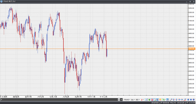Click the red square toolbar icon
The height and width of the screenshot is (104, 196).
pos(152,100)
